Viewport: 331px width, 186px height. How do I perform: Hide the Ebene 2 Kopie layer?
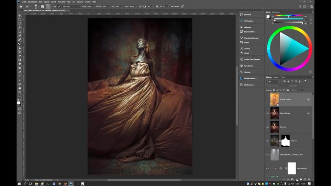(x=268, y=113)
